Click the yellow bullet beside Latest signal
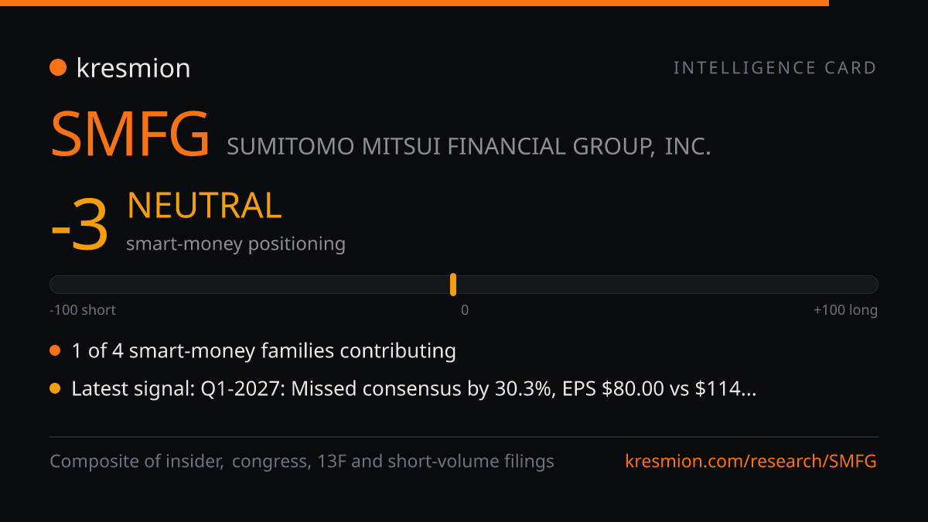This screenshot has height=522, width=928. [55, 389]
